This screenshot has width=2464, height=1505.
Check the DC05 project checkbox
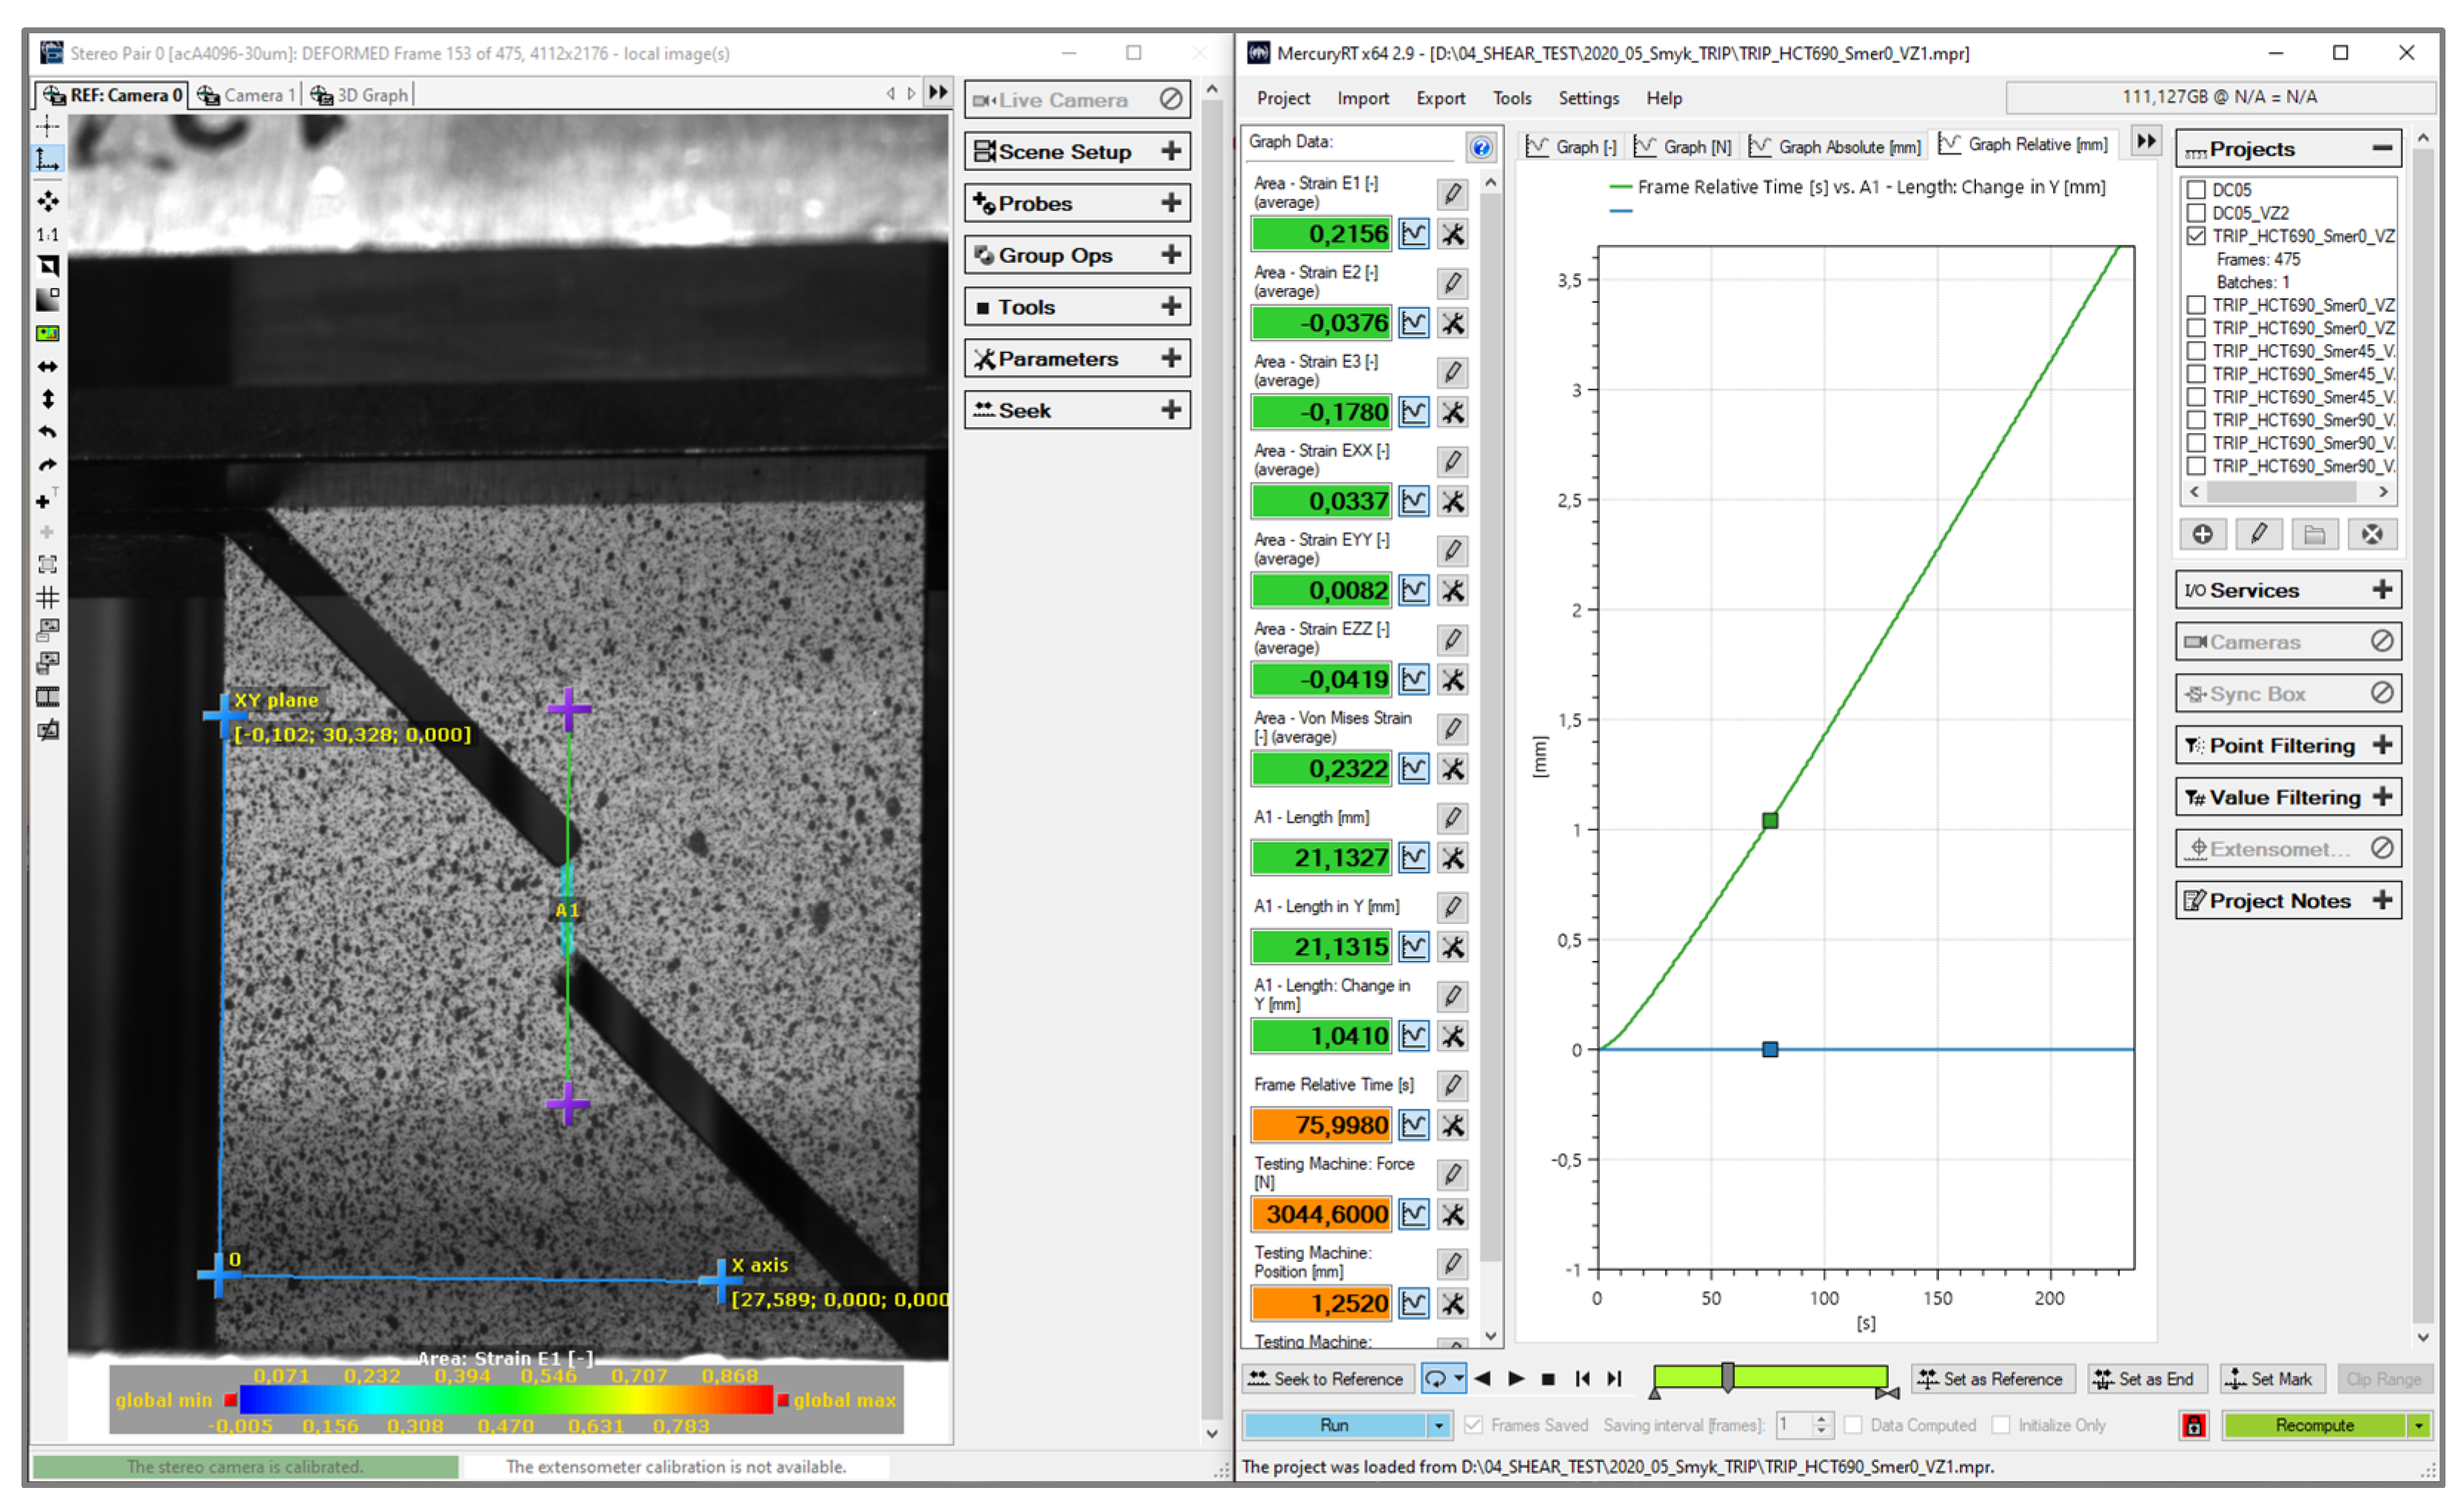pos(2197,190)
